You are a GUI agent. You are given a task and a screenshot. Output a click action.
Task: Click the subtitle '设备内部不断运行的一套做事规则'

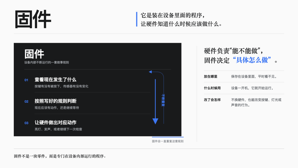pyautogui.click(x=47, y=62)
